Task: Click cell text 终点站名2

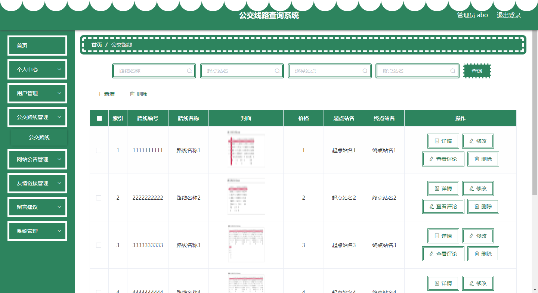Action: tap(384, 198)
